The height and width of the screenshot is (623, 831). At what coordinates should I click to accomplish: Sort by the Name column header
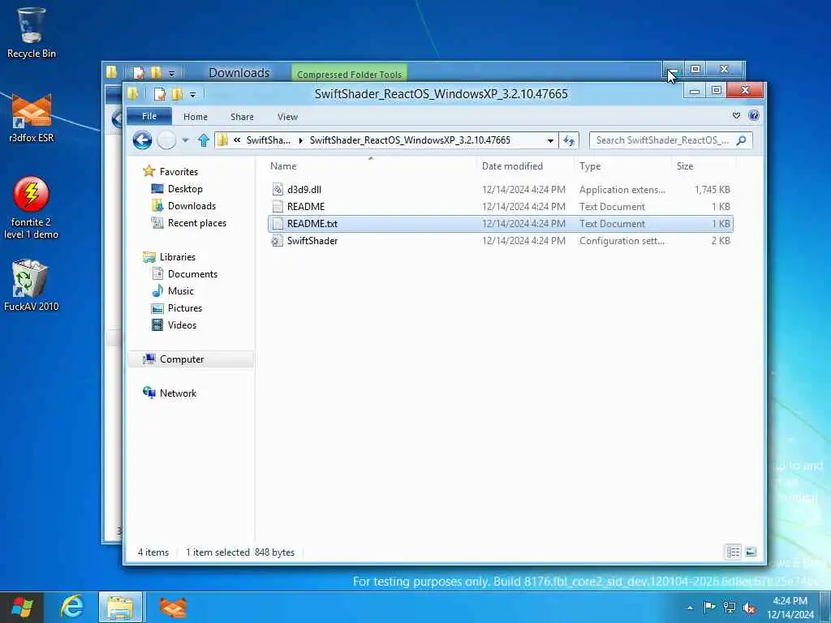point(371,165)
